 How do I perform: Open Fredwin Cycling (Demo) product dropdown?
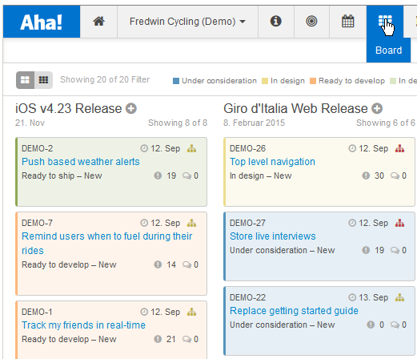(x=187, y=22)
